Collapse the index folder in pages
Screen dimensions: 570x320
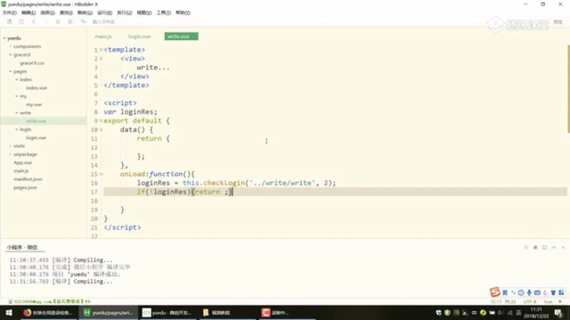[17, 80]
